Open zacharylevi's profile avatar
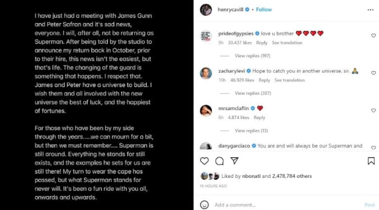 tap(206, 73)
